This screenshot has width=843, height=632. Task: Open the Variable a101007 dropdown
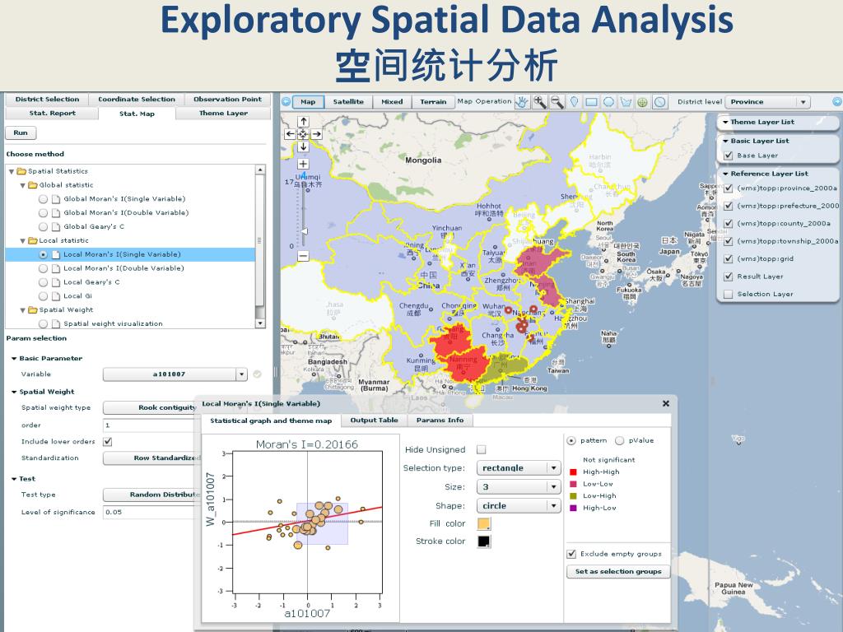175,374
